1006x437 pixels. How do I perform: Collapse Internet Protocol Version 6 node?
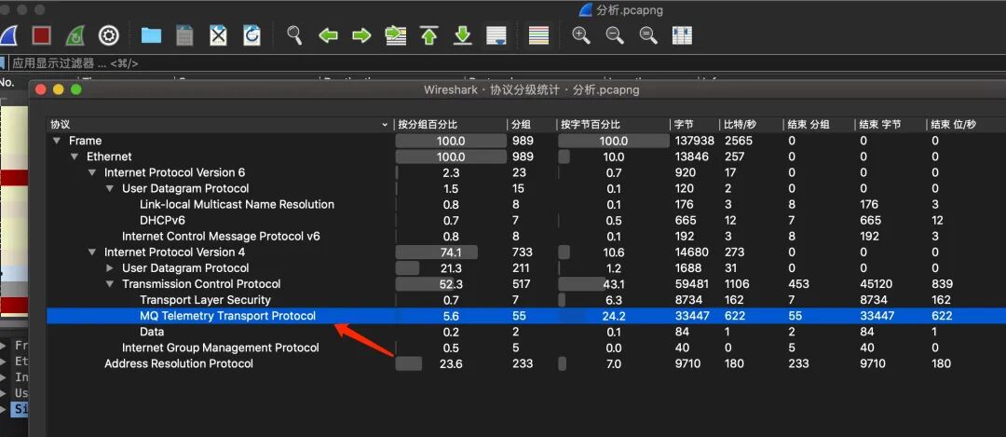coord(92,172)
